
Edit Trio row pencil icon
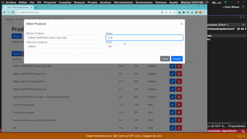click(x=173, y=128)
